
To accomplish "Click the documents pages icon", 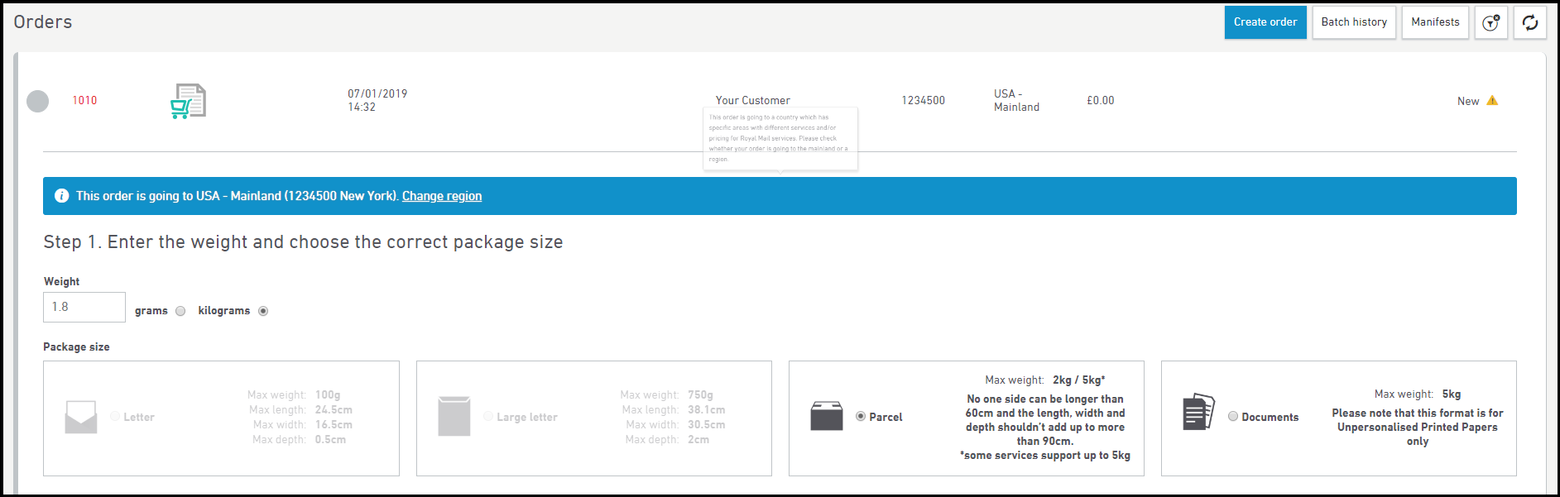I will [1198, 412].
